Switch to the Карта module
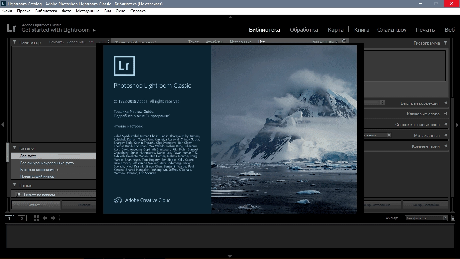 [336, 30]
